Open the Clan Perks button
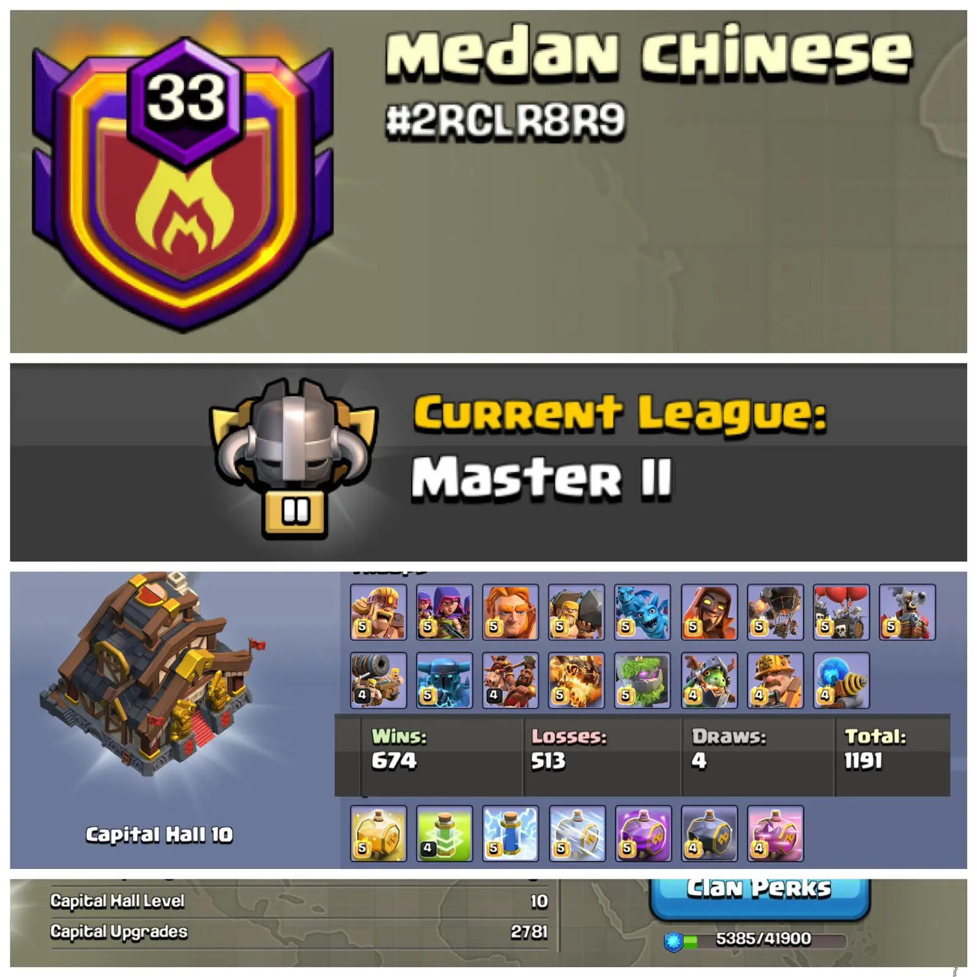The image size is (977, 977). (760, 898)
